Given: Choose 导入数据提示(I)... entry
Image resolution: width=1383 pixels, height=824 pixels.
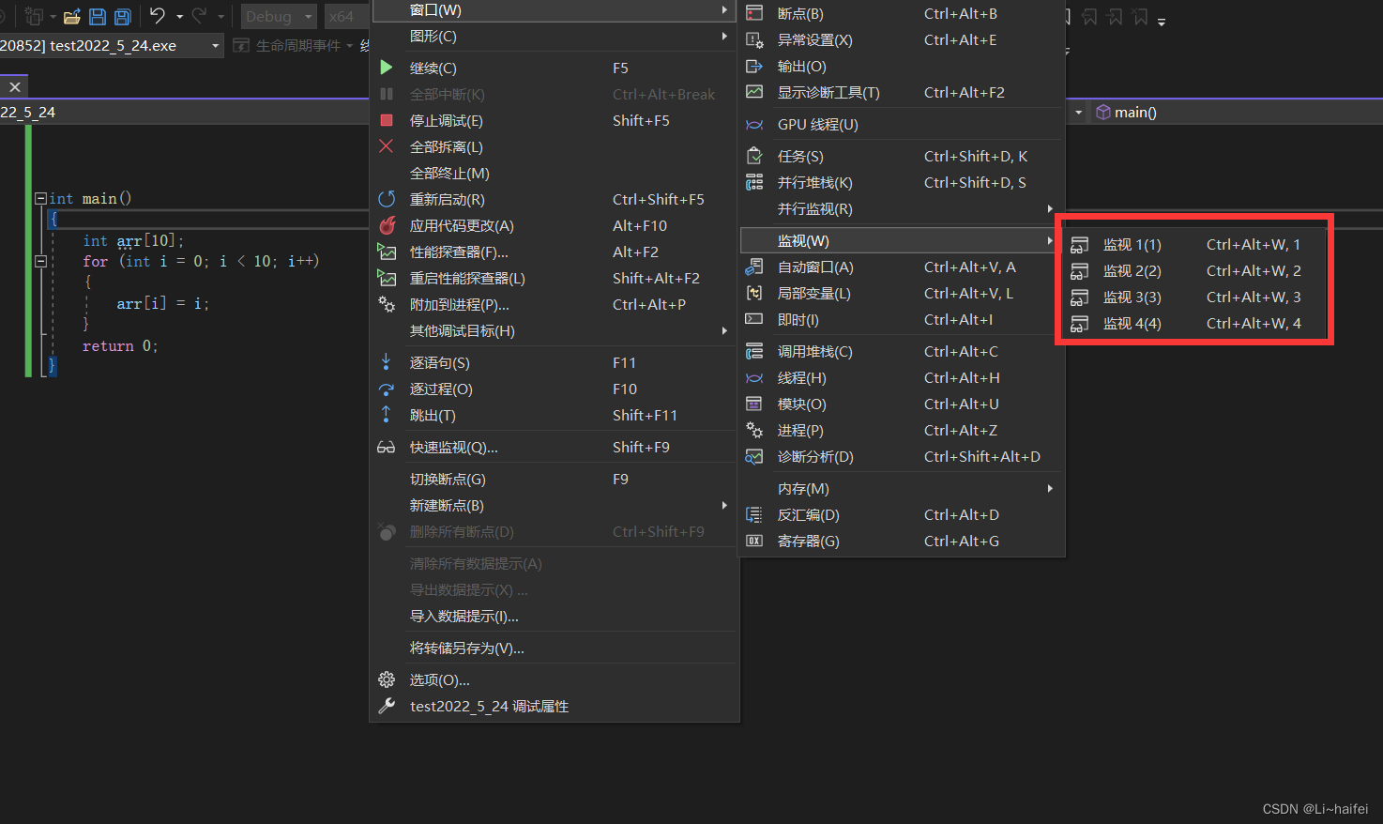Looking at the screenshot, I should click(554, 616).
